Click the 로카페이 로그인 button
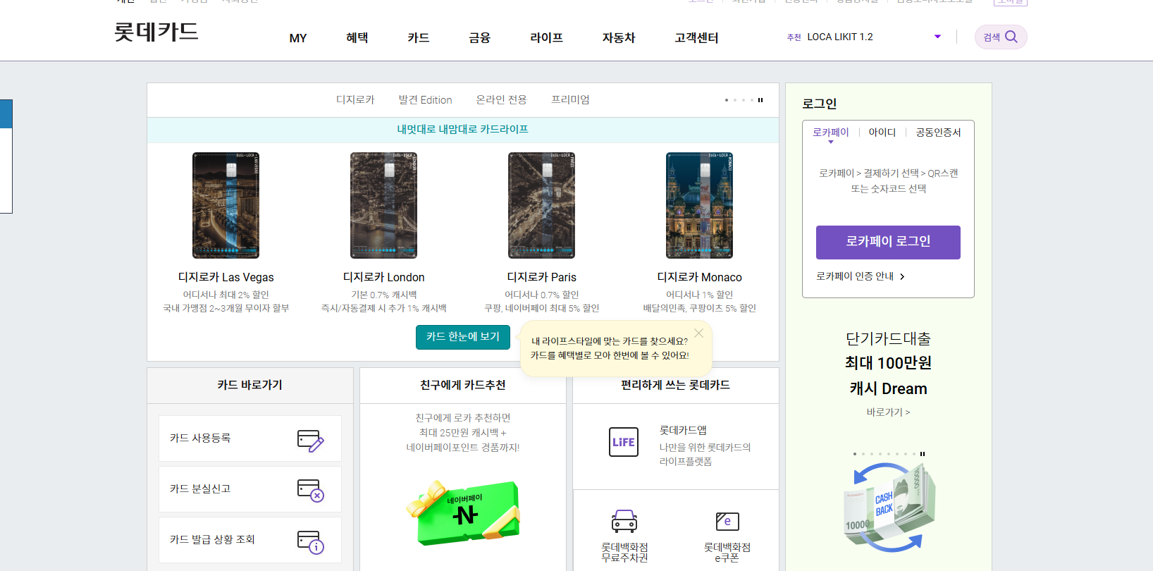Image resolution: width=1153 pixels, height=571 pixels. [888, 242]
